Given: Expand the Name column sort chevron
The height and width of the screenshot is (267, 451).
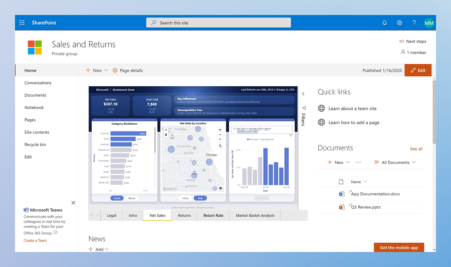Looking at the screenshot, I should pyautogui.click(x=365, y=182).
